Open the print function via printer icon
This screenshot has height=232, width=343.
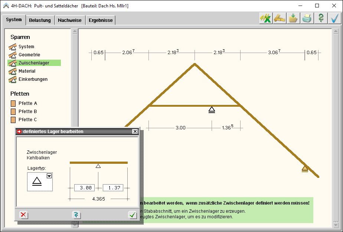click(x=307, y=19)
